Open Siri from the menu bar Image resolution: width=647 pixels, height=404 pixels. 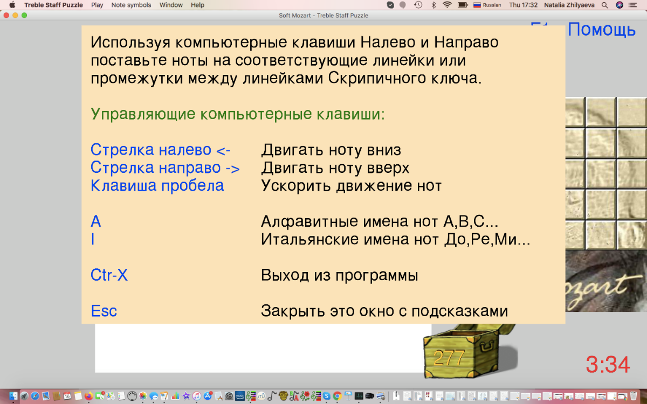tap(620, 5)
